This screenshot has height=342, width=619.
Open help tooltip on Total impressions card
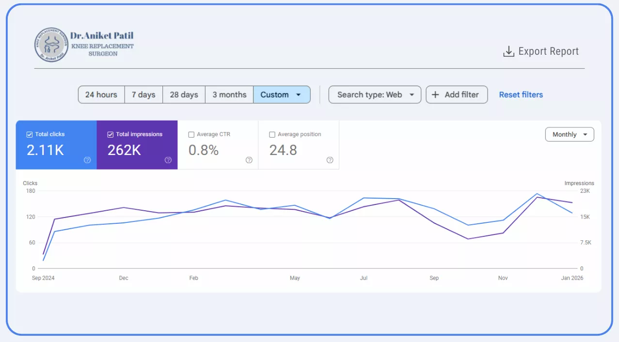coord(168,159)
